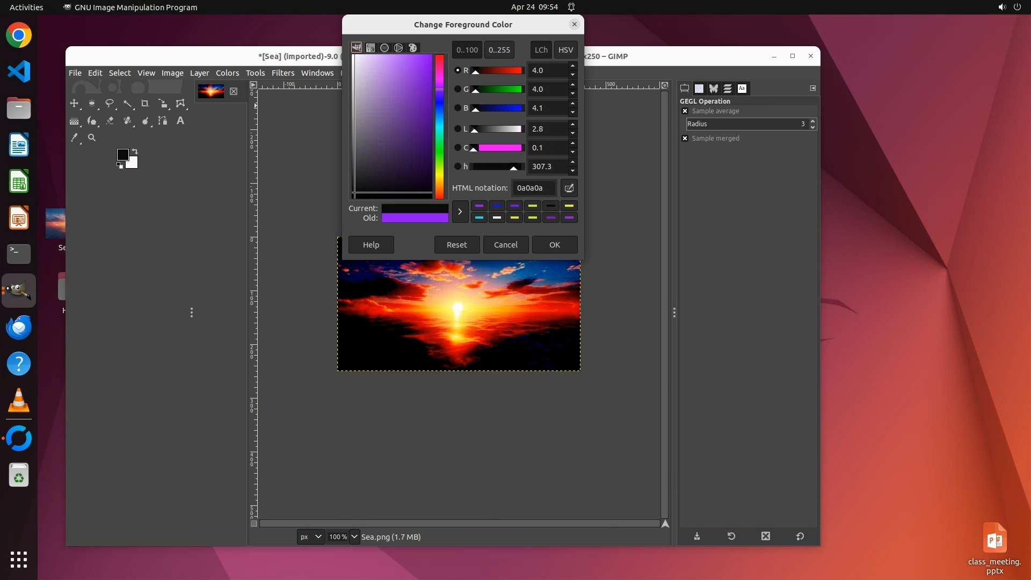Select the Color Picker eyedropper tool

pyautogui.click(x=74, y=138)
